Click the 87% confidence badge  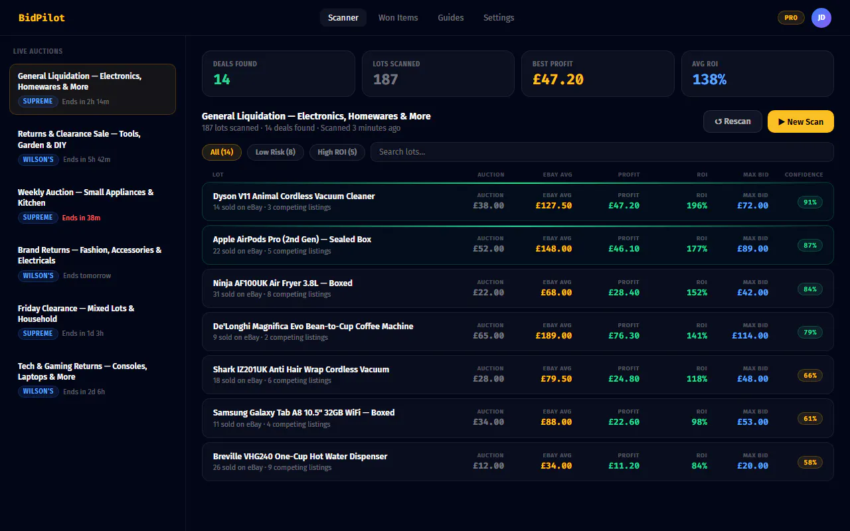(810, 246)
